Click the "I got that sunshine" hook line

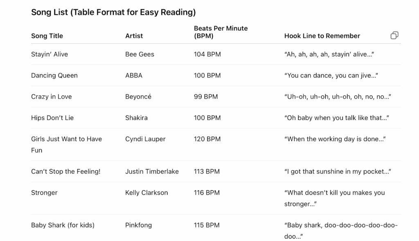337,172
